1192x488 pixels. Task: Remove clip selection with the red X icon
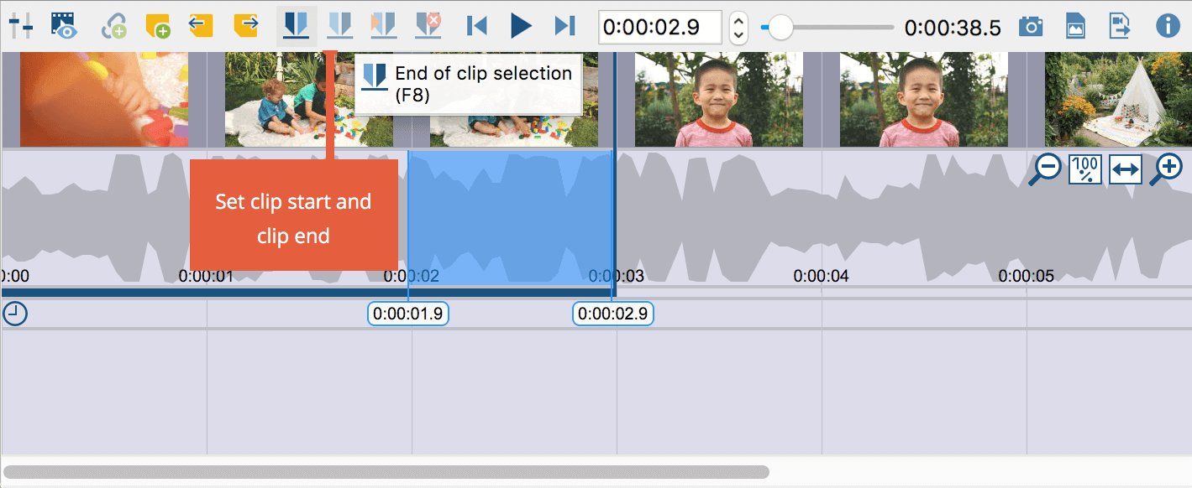428,26
